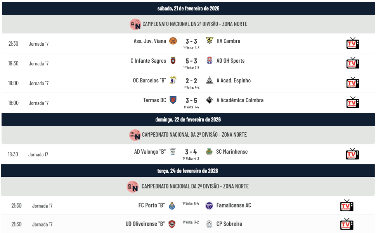Viewport: 376px width, 233px height.
Task: Open the CP Sobreira team link
Action: [x=229, y=224]
